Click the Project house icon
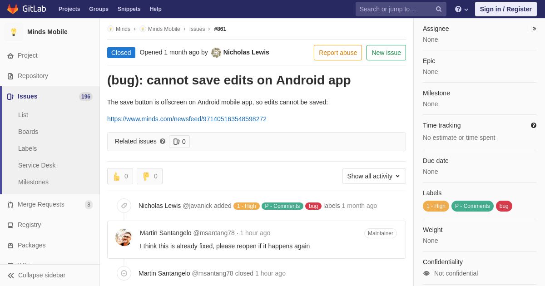Viewport: 545px width, 286px height. (x=10, y=56)
